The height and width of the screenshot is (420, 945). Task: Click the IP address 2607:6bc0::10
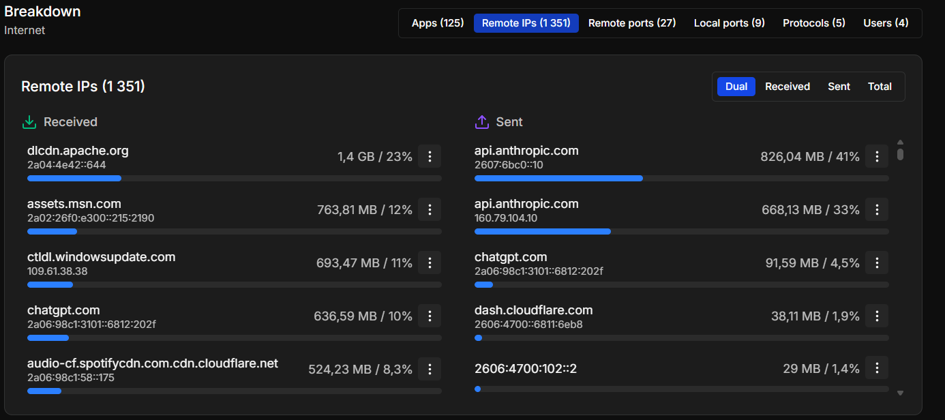[x=509, y=165]
